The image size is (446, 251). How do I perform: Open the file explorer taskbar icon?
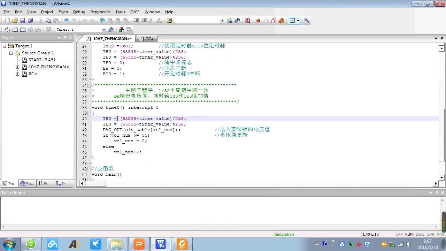pyautogui.click(x=117, y=244)
